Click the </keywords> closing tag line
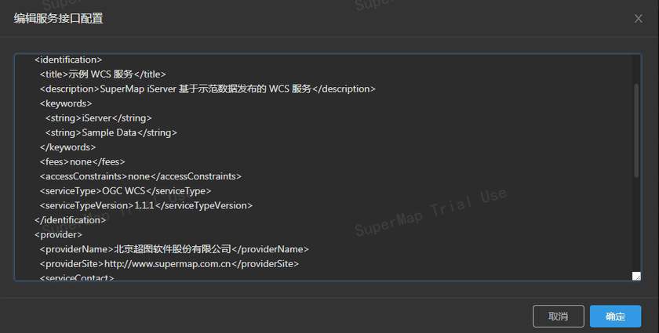Viewport: 659px width, 333px height. pos(67,147)
